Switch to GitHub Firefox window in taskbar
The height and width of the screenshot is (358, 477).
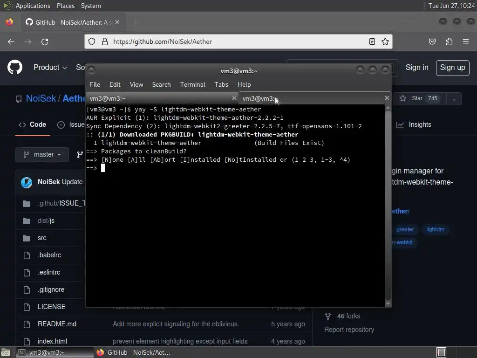(x=134, y=352)
